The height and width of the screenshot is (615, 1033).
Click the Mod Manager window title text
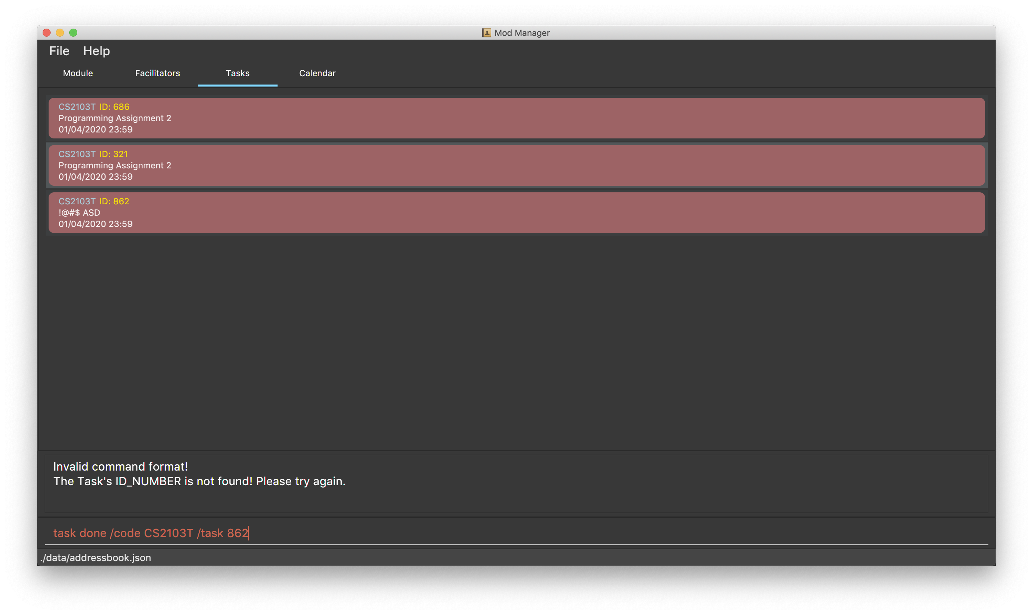[522, 33]
